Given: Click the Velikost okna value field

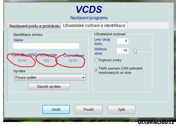Looking at the screenshot, I should (123, 51).
